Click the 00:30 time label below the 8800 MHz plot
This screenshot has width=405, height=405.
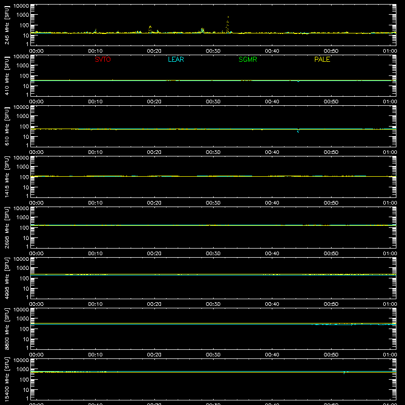click(213, 355)
